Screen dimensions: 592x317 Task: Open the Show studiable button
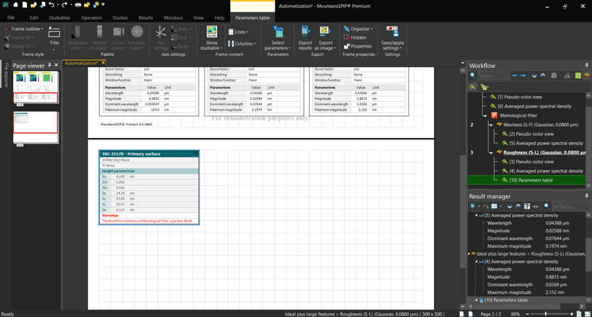coord(211,39)
